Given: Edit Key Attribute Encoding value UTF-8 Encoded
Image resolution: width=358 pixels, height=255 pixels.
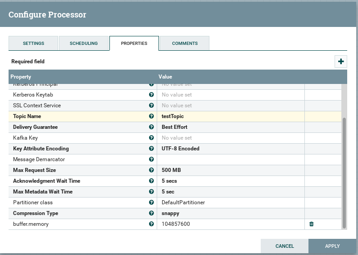Looking at the screenshot, I should pyautogui.click(x=231, y=149).
